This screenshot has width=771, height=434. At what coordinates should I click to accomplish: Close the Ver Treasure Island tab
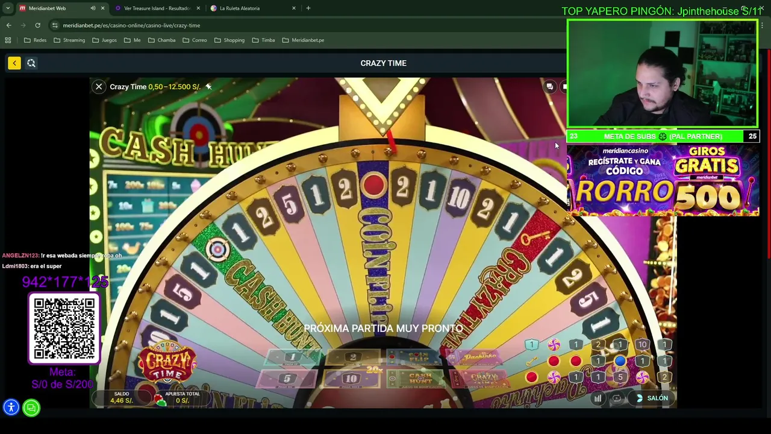tap(198, 8)
